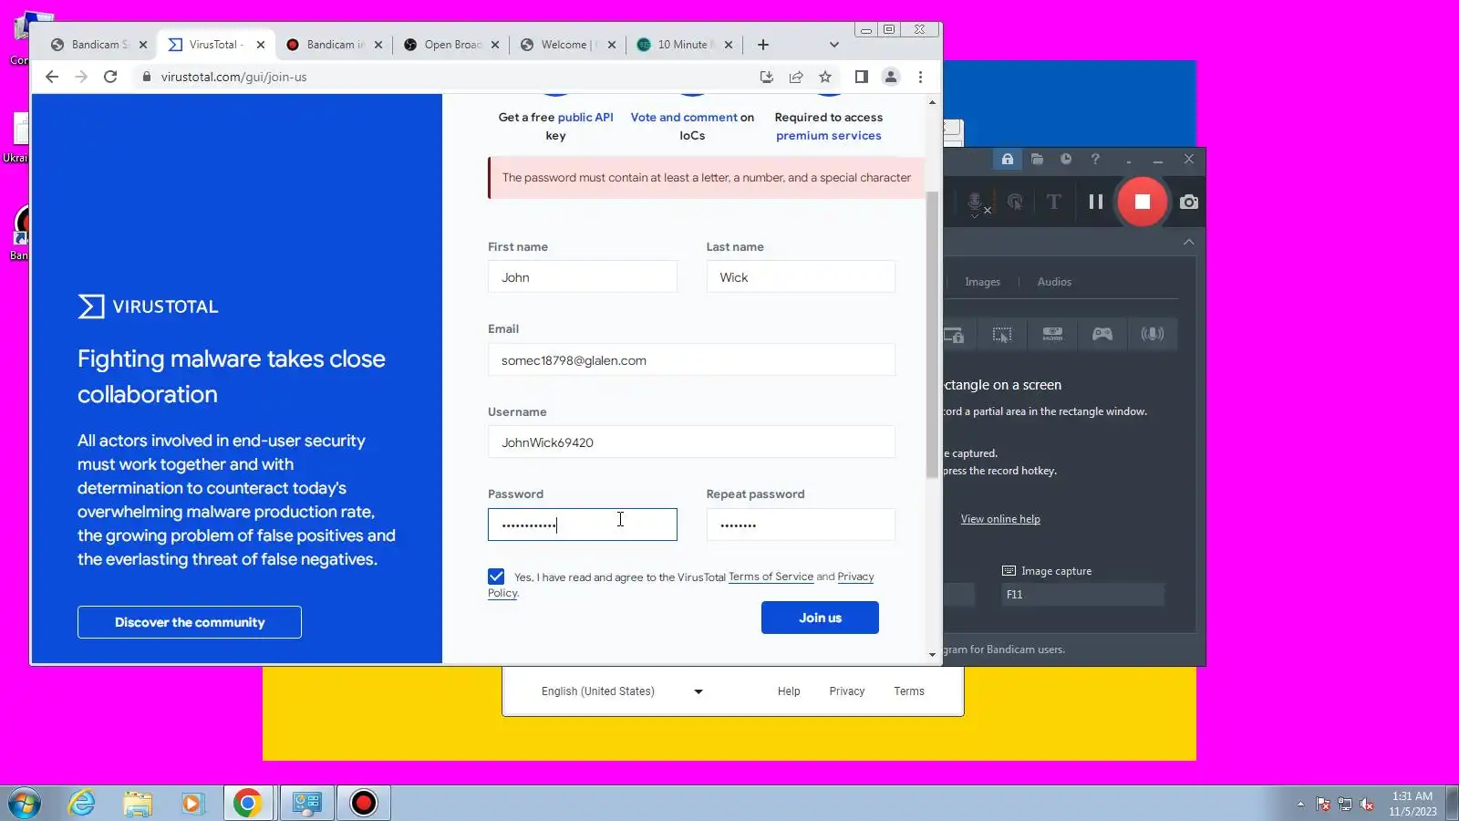
Task: Share this page via address bar icon
Action: pos(796,77)
